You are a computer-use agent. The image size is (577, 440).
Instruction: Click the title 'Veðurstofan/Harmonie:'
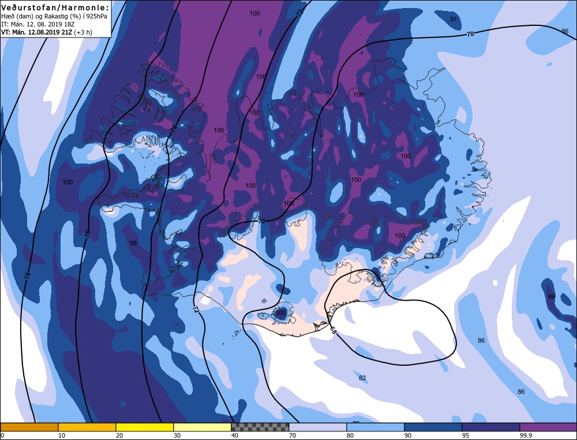[55, 7]
